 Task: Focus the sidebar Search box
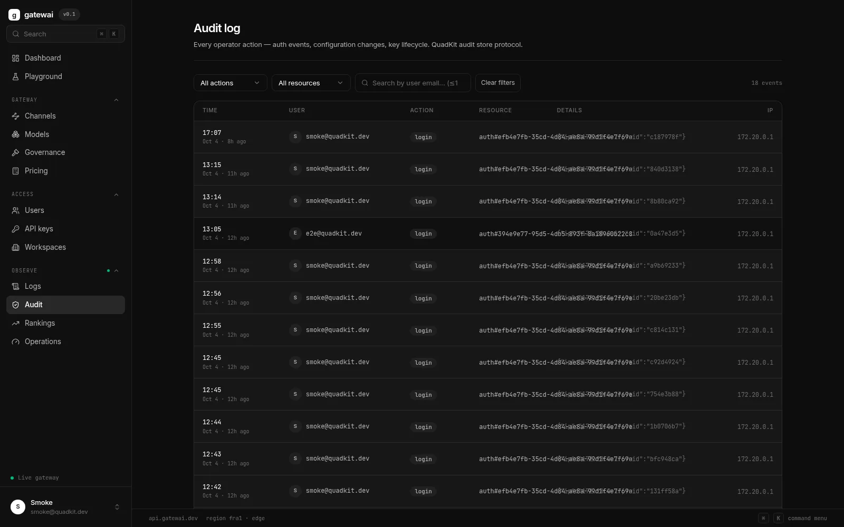(65, 34)
